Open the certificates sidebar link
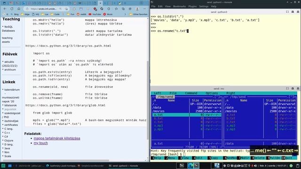 click(x=11, y=125)
